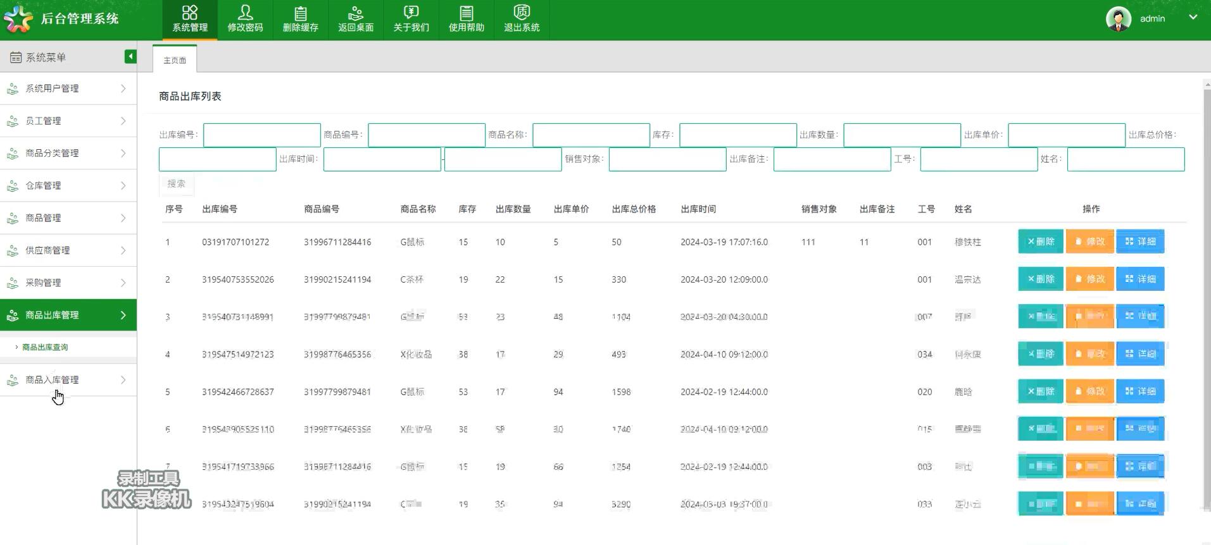This screenshot has height=545, width=1211.
Task: Delete row 4 X化妆品 record
Action: click(x=1041, y=354)
